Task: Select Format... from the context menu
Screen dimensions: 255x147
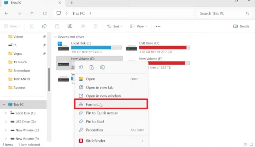Action: tap(111, 104)
